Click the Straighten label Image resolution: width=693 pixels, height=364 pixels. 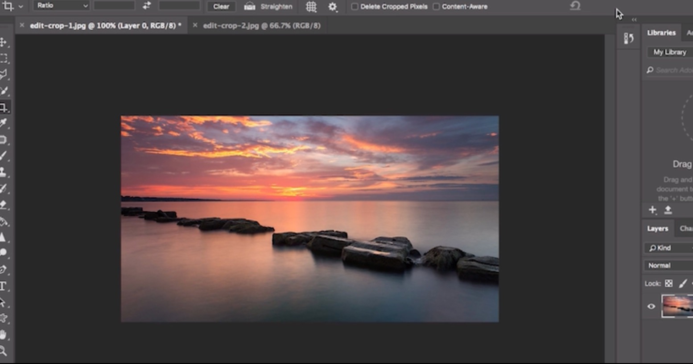pos(276,7)
